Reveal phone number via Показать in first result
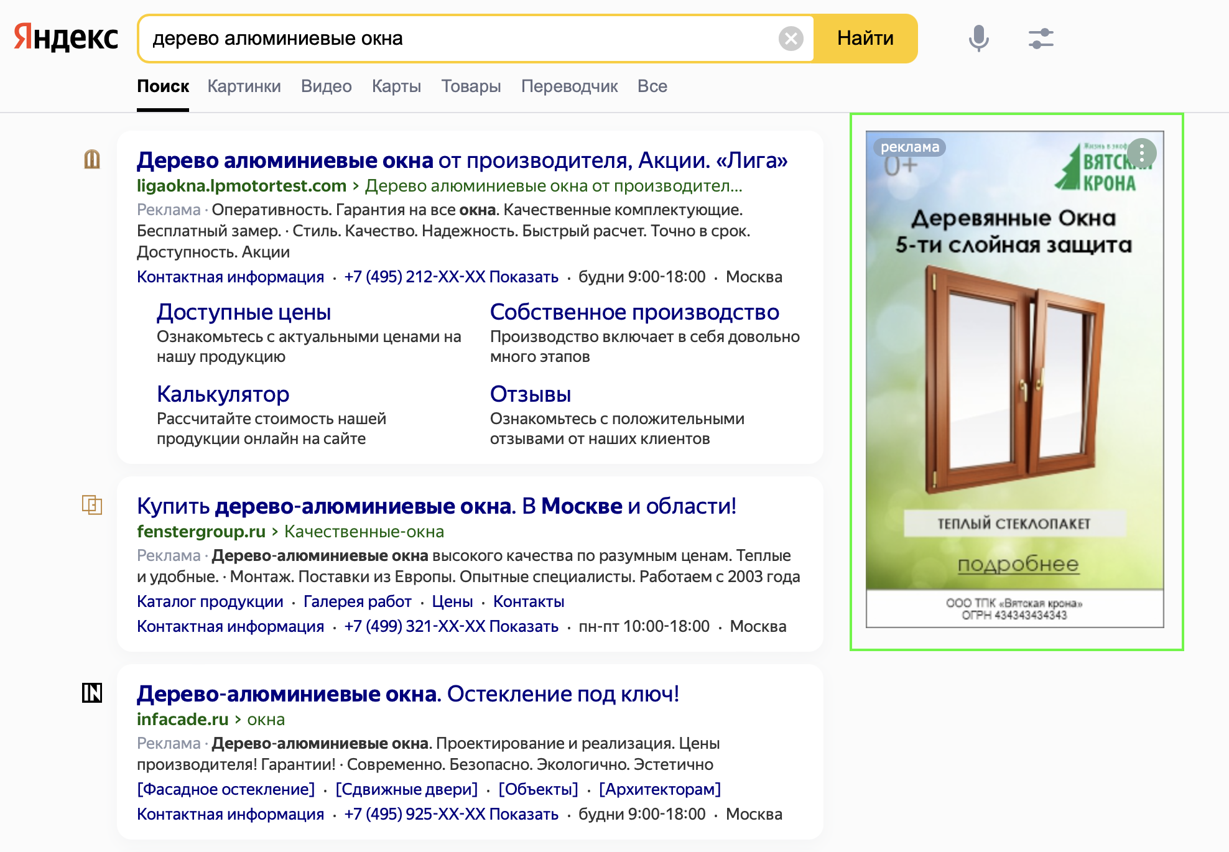Image resolution: width=1229 pixels, height=852 pixels. 523,277
